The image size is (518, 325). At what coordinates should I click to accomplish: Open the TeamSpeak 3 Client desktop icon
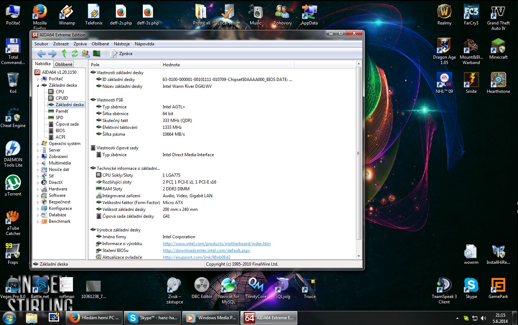click(444, 291)
